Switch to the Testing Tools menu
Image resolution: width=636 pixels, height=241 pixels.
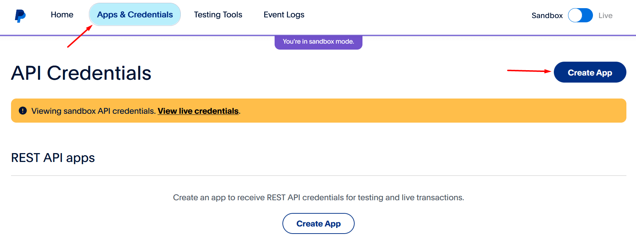[218, 15]
